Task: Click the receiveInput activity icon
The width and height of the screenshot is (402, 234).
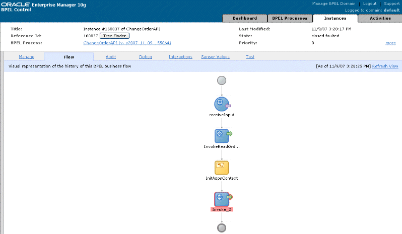Action: (x=222, y=104)
